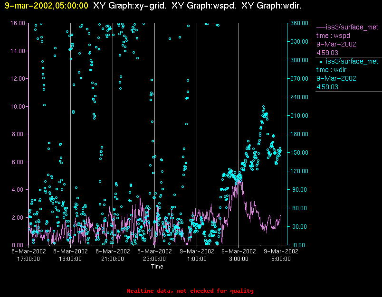Click the pink 10.00 left axis label
Image resolution: width=382 pixels, height=297 pixels.
18,107
